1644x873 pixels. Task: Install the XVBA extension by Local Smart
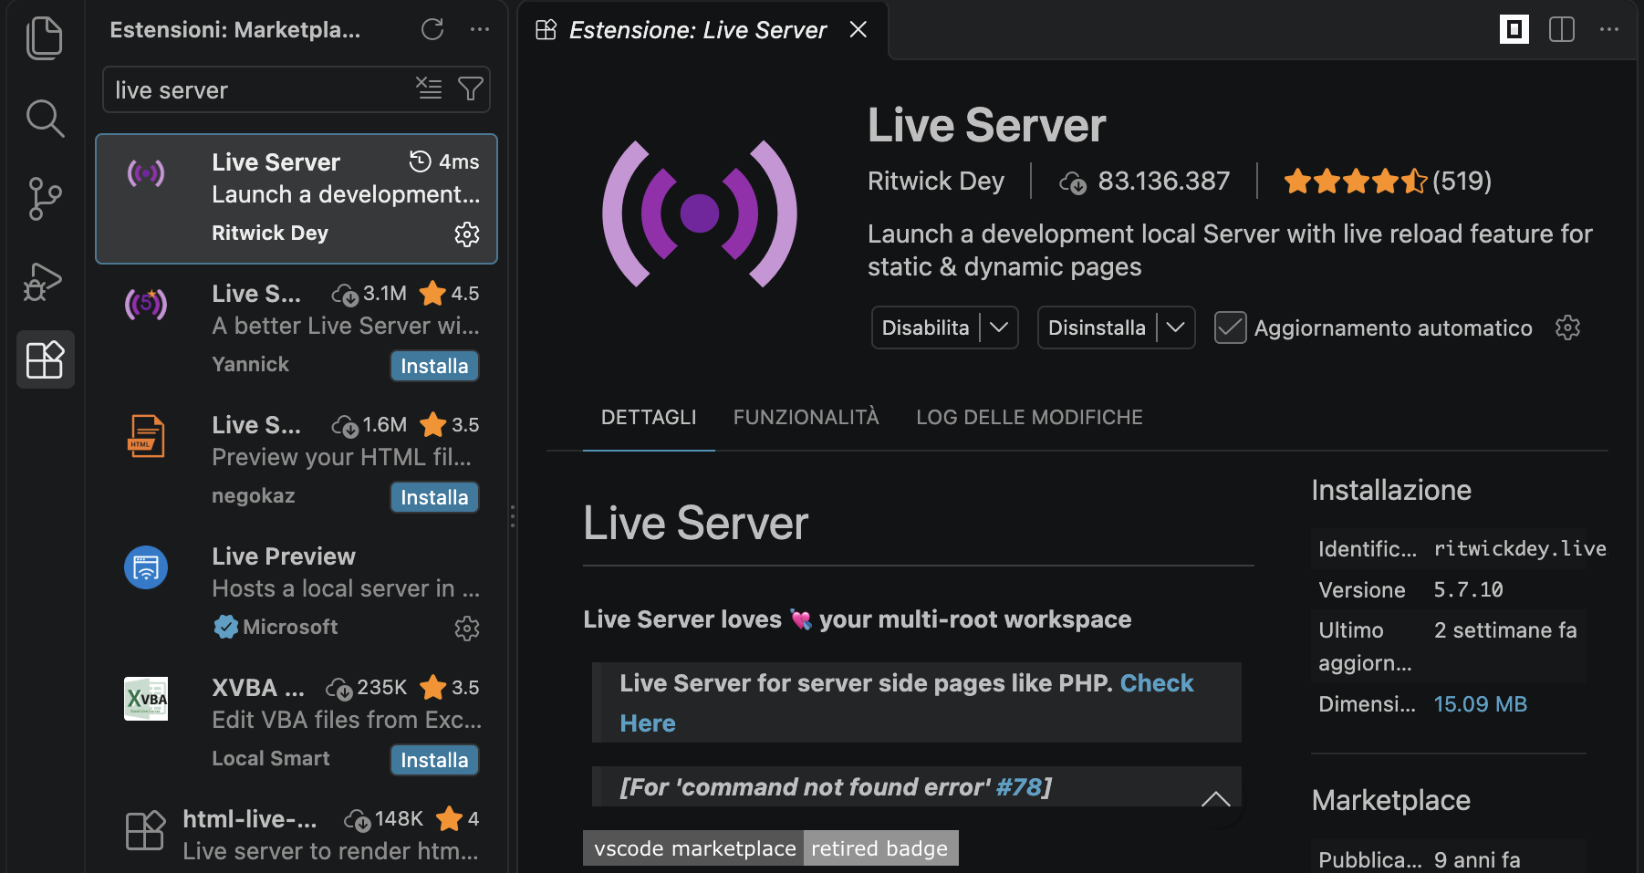click(434, 760)
